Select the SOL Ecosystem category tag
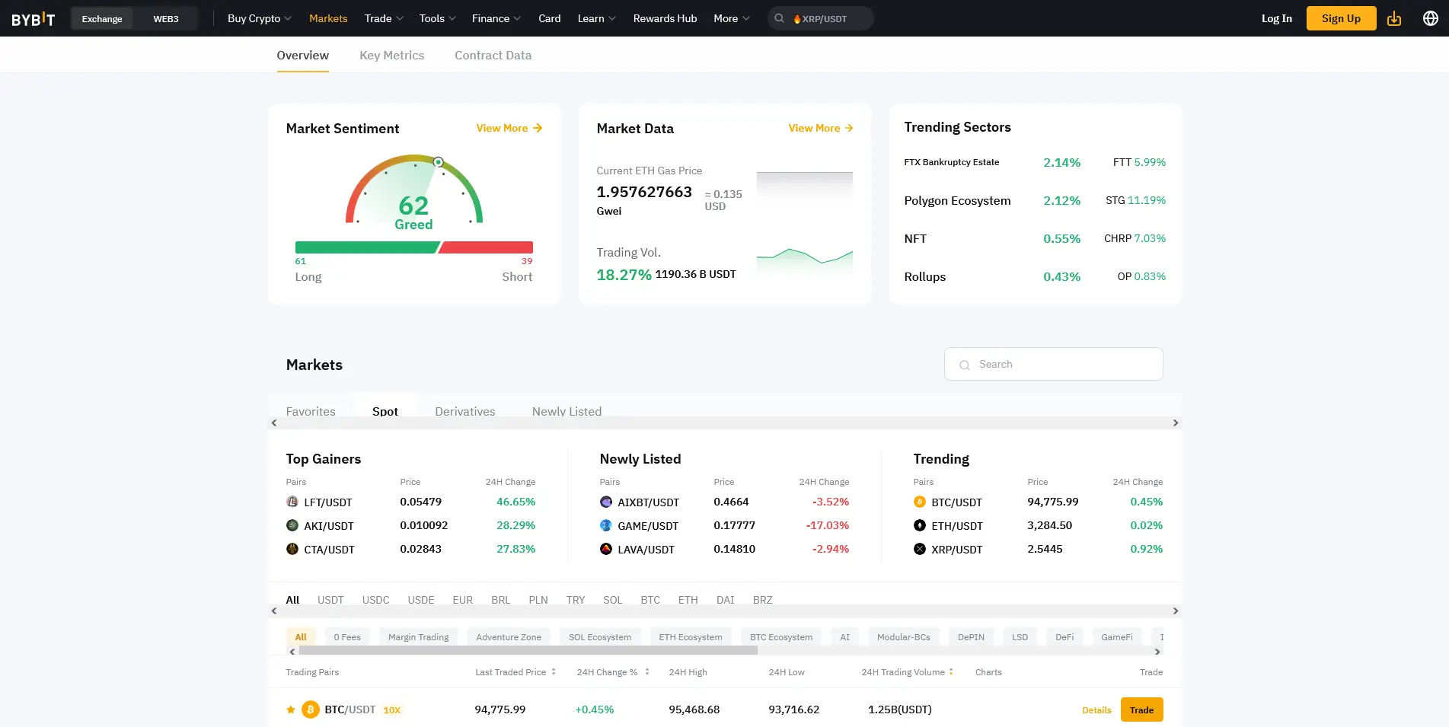Screen dimensions: 1449x727 click(600, 637)
